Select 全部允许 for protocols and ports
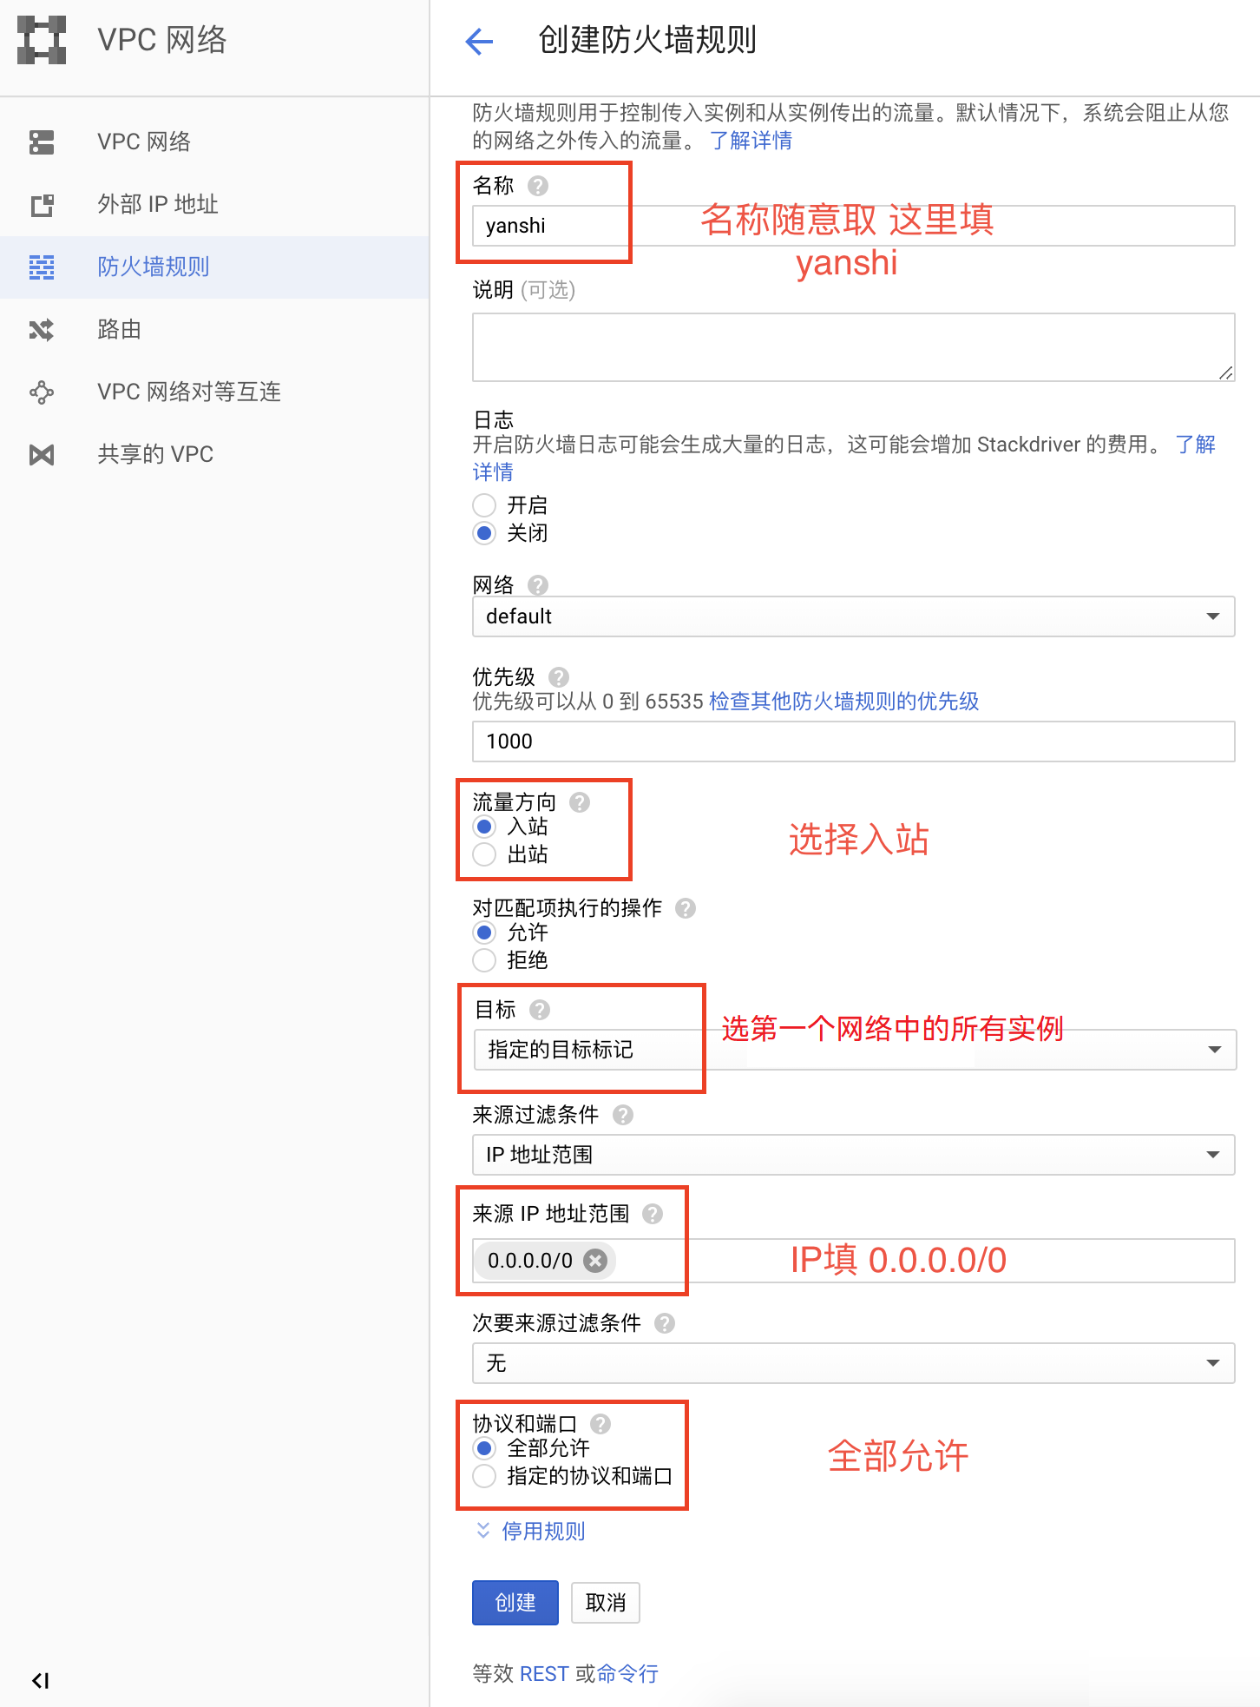The image size is (1260, 1707). click(x=484, y=1448)
